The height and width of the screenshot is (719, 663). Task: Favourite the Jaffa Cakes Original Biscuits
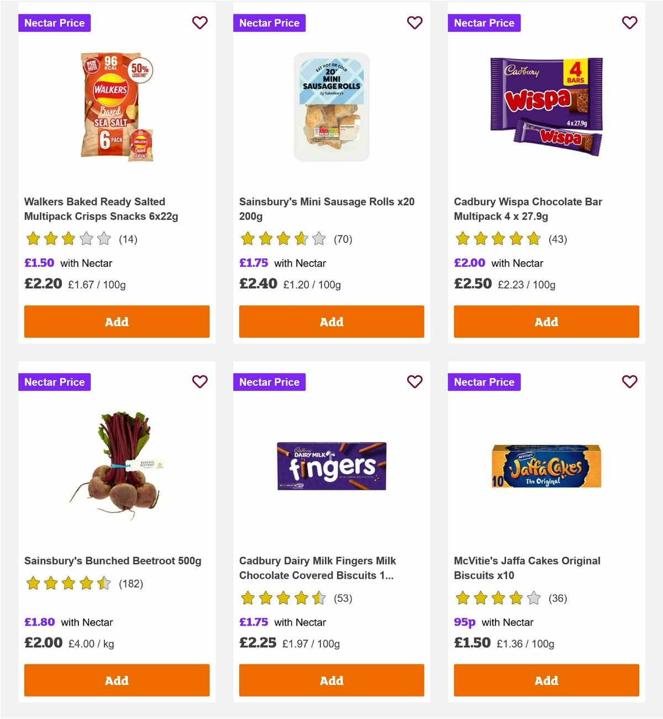(629, 382)
